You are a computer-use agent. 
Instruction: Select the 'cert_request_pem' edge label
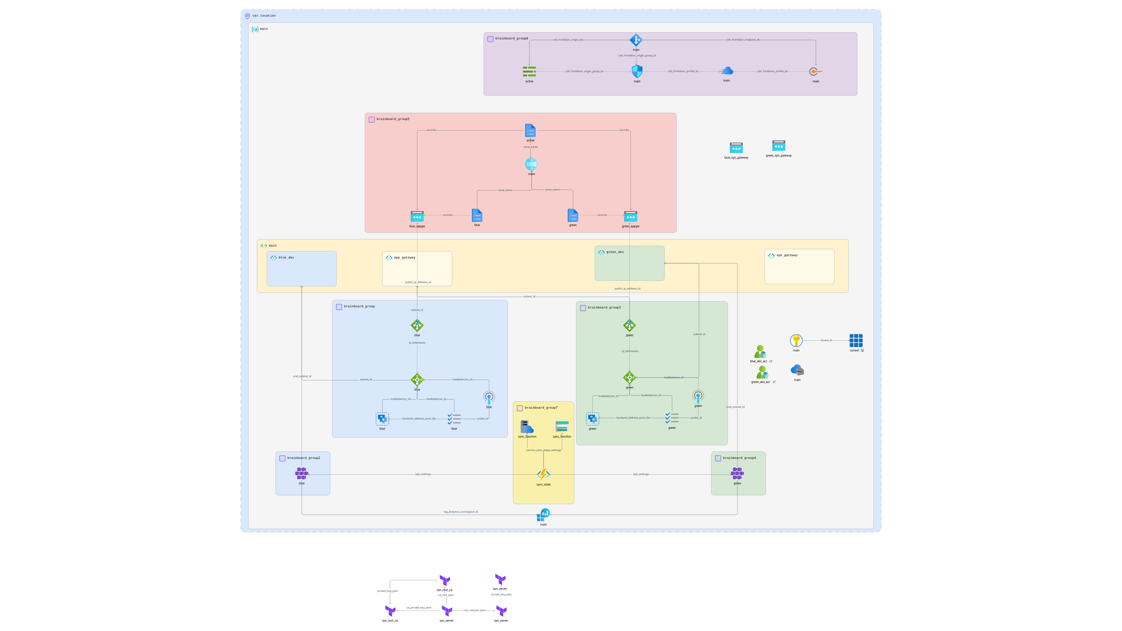474,611
